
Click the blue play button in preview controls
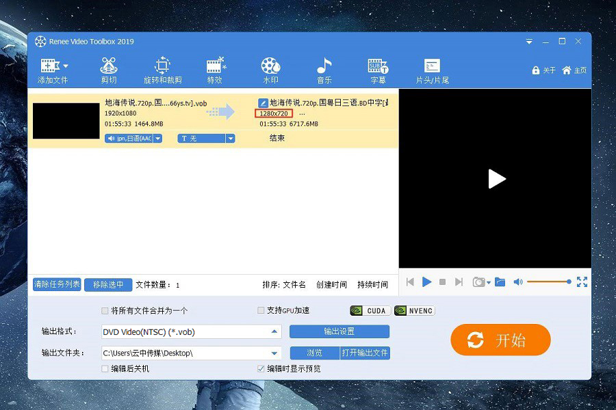(x=426, y=282)
